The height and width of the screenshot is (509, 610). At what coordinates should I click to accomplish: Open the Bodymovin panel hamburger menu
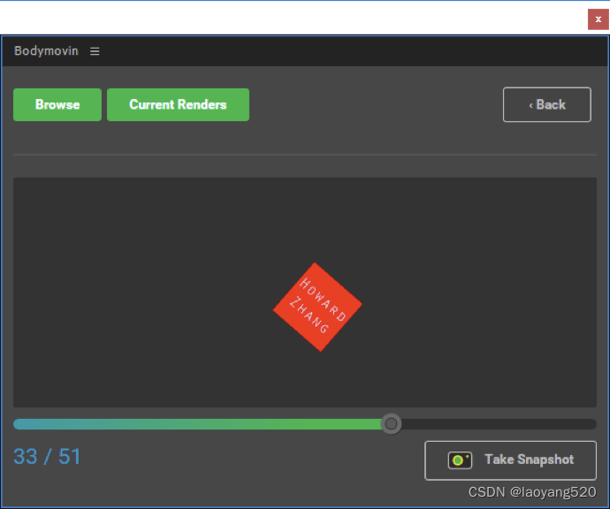pos(95,51)
